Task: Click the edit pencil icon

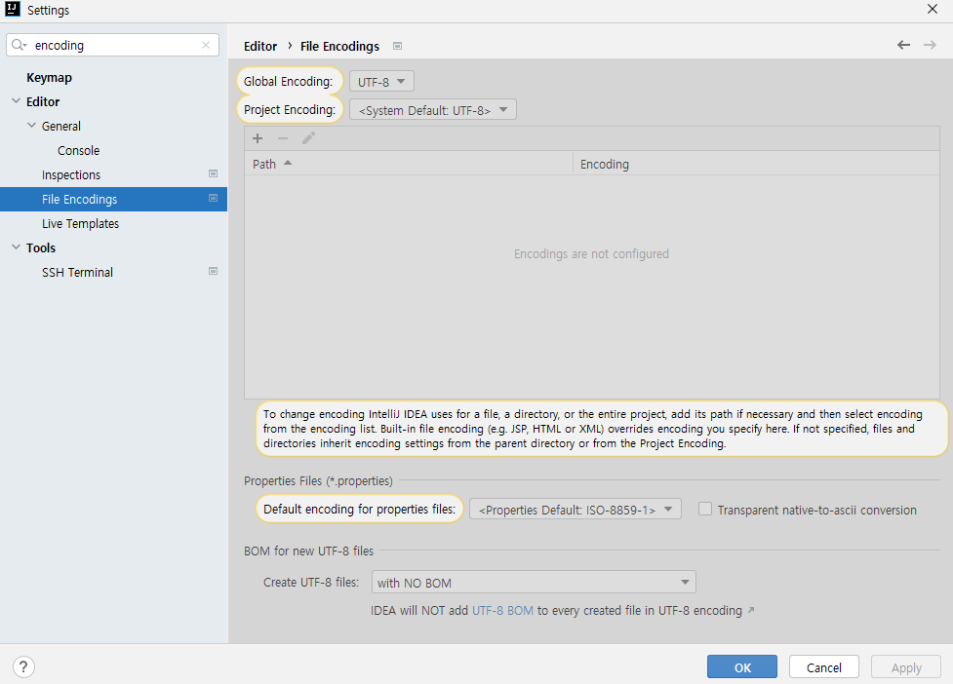Action: (x=309, y=138)
